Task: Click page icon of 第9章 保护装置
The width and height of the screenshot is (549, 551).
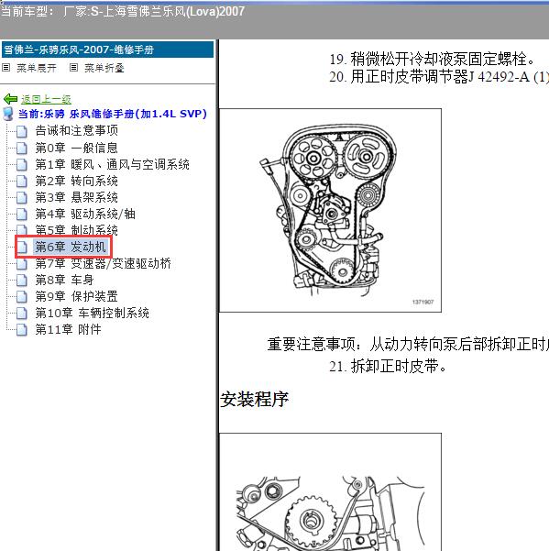Action: coord(22,296)
